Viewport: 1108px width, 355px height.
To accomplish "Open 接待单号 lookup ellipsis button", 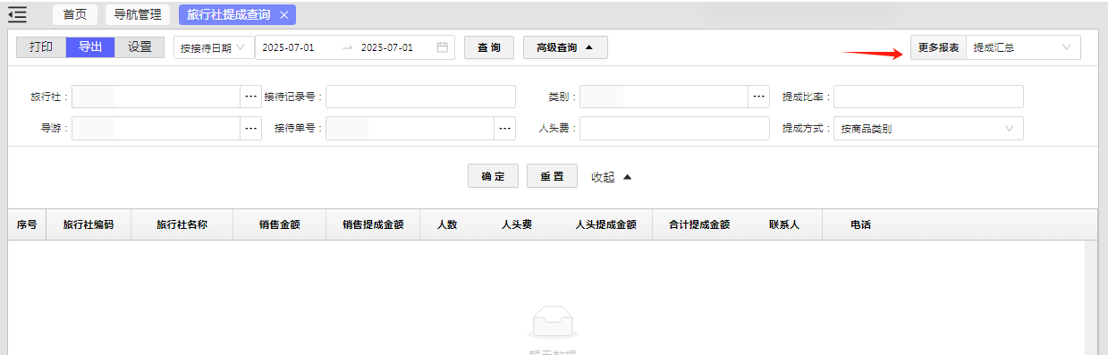I will [505, 129].
